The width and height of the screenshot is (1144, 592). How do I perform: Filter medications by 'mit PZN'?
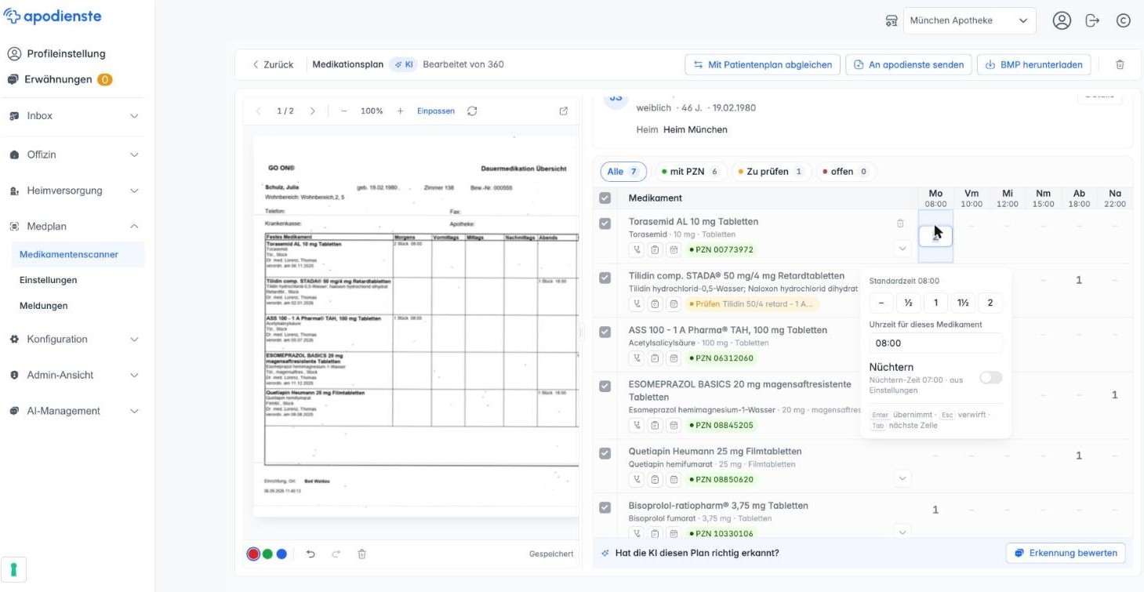coord(689,172)
